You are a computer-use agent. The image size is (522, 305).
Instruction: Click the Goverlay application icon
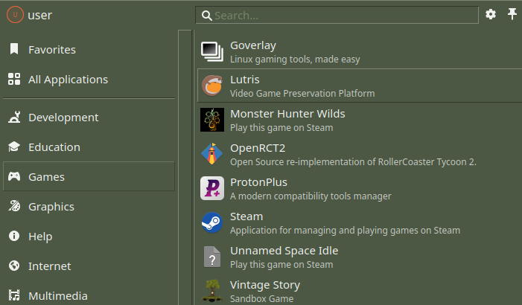tap(212, 51)
